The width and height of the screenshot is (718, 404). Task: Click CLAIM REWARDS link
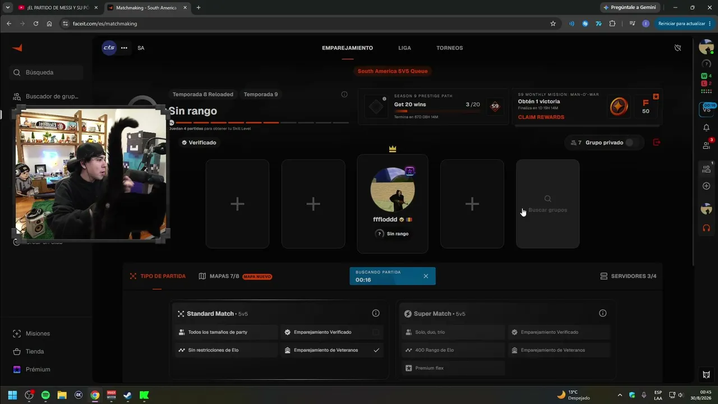(541, 117)
